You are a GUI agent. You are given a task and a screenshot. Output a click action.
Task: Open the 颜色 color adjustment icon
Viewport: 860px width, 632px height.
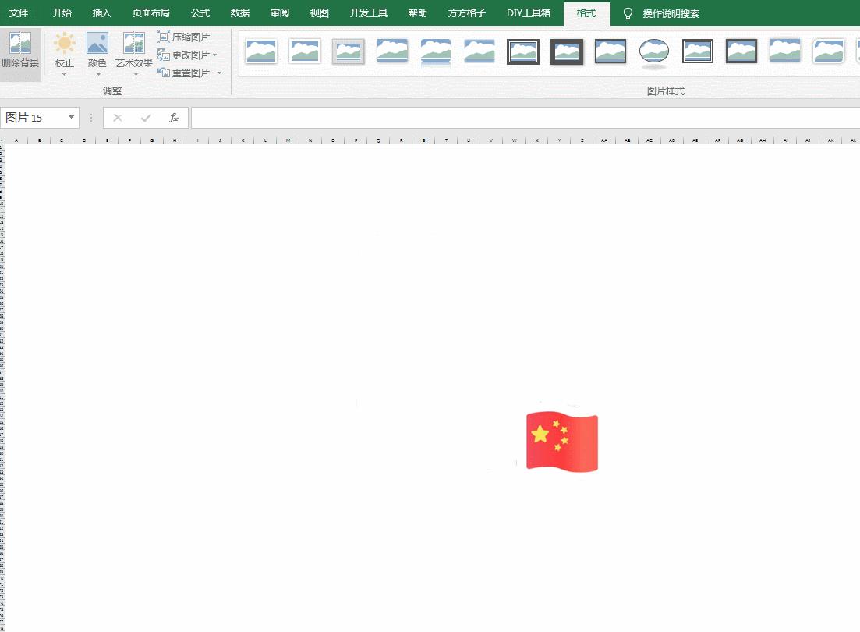97,43
